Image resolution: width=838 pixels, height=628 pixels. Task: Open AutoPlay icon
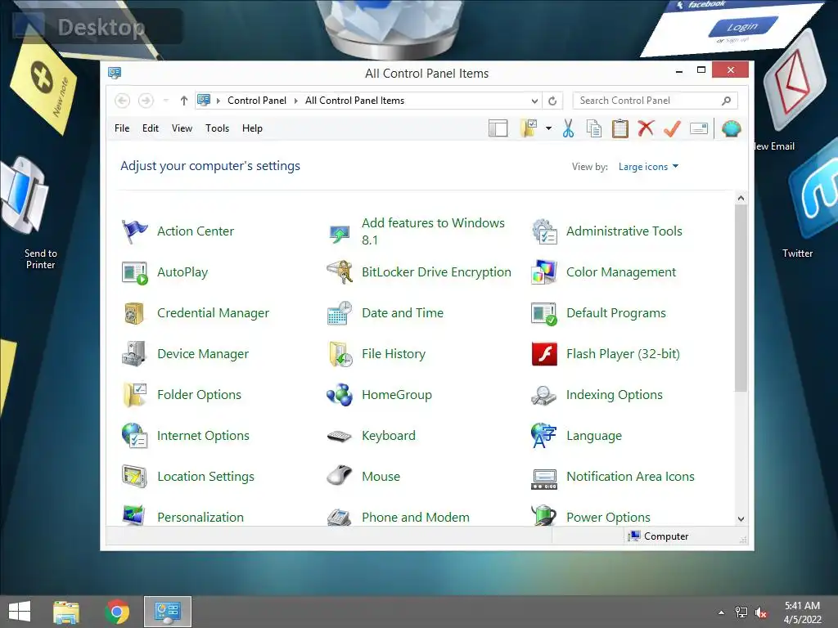(134, 272)
